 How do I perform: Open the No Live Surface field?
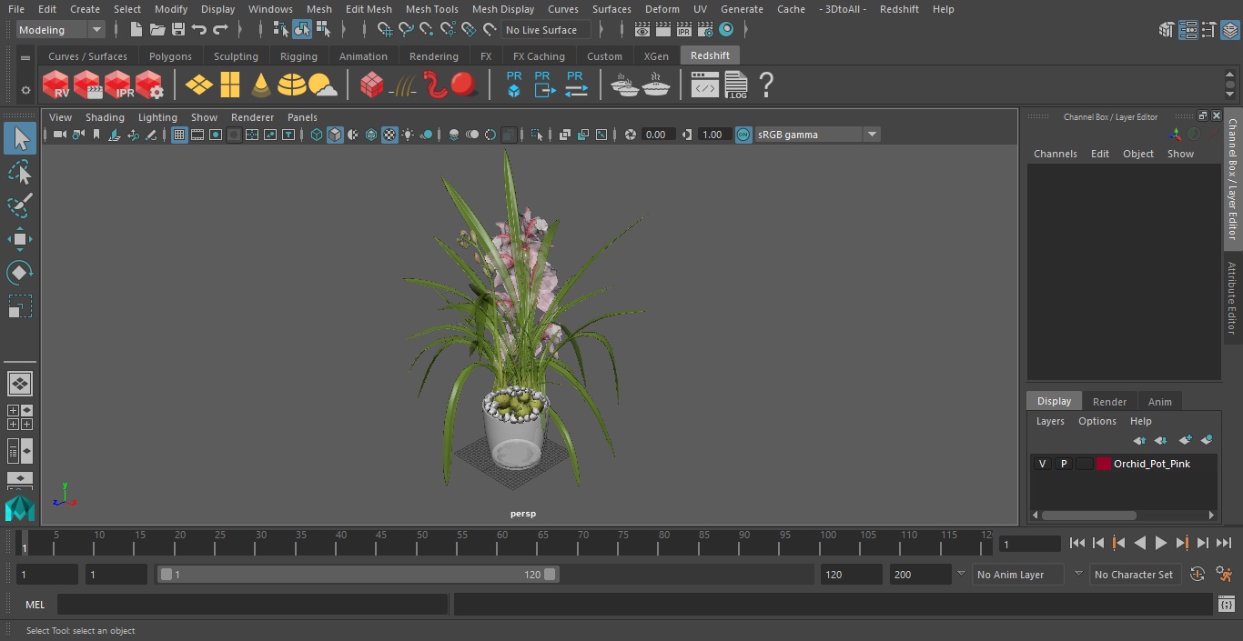tap(546, 30)
